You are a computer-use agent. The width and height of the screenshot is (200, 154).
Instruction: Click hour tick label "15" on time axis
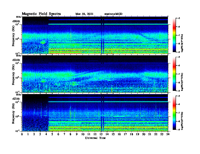coord(113,134)
